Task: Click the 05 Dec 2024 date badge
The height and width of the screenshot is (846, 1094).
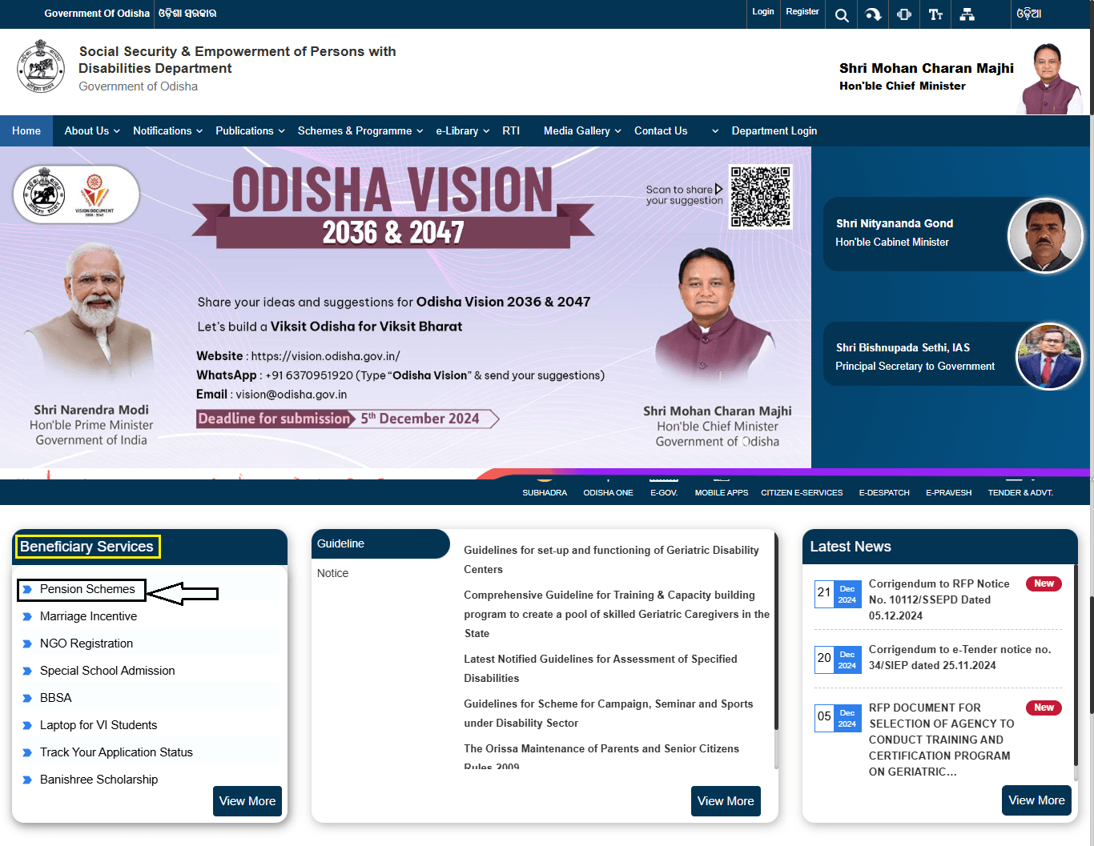Action: [838, 719]
